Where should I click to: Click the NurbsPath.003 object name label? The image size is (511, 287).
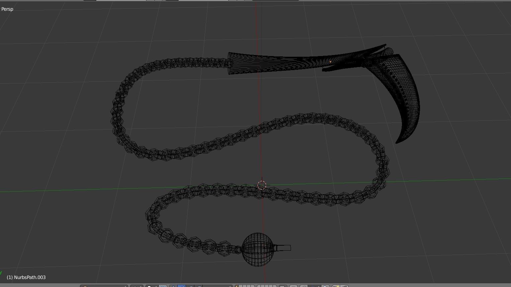pos(25,277)
